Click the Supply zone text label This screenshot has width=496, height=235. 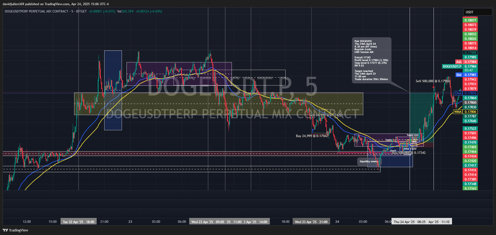(x=413, y=135)
